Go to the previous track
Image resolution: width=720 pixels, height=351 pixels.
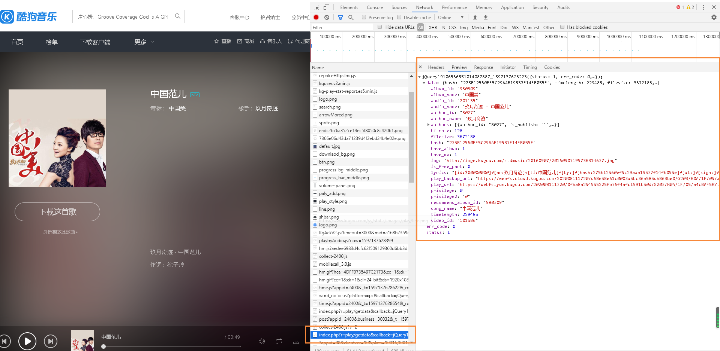pyautogui.click(x=5, y=341)
